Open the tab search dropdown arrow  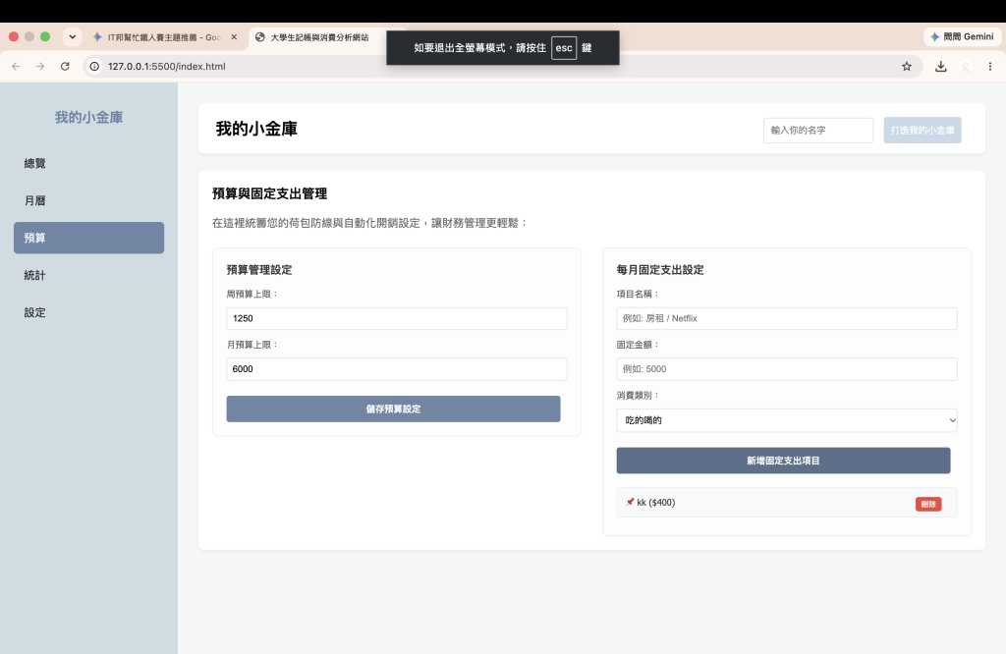click(73, 36)
